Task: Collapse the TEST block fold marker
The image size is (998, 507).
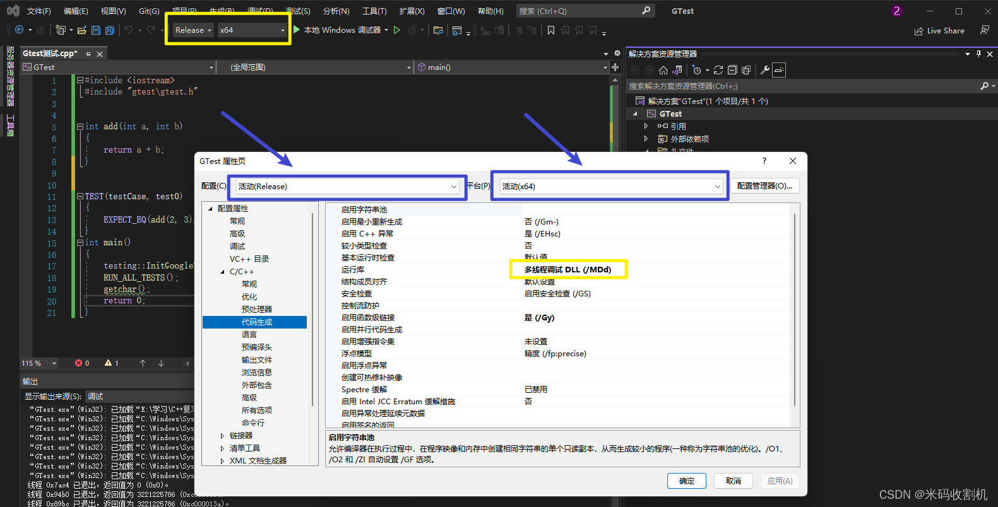Action: (x=80, y=196)
